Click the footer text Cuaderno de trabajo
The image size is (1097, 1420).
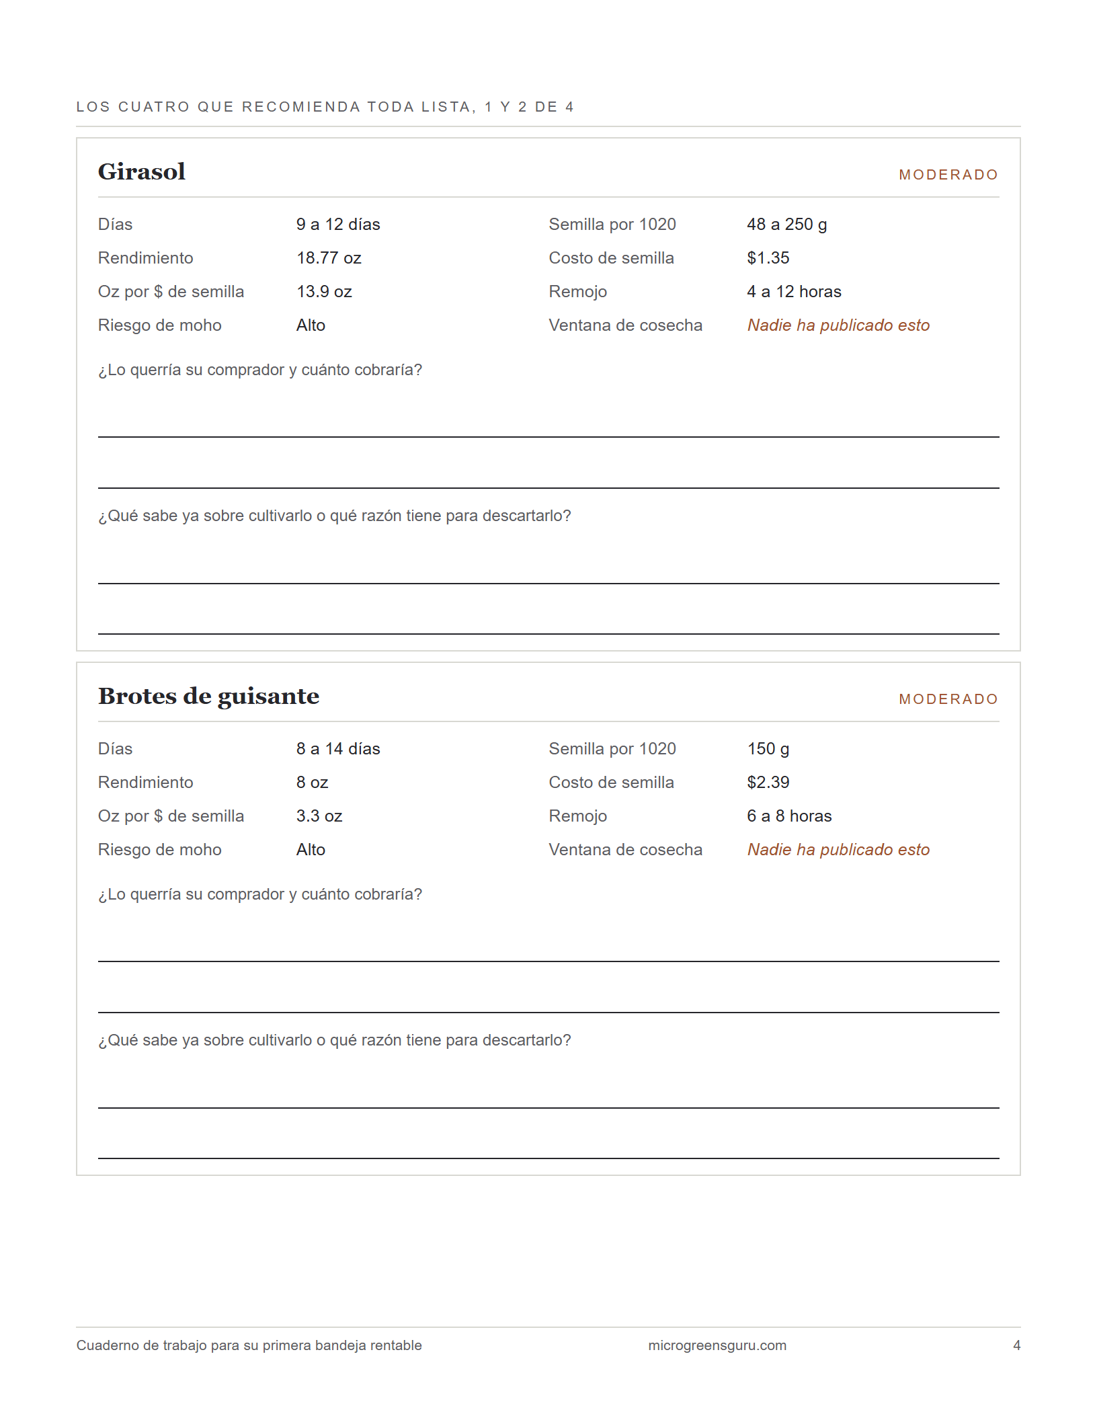pos(249,1345)
